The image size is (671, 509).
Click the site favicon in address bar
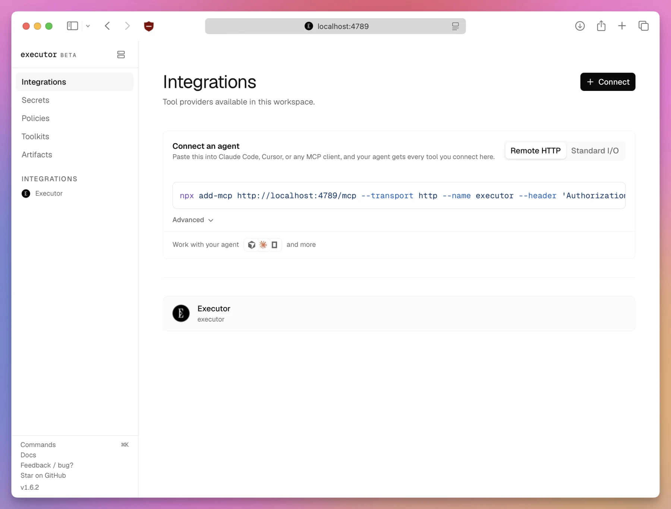coord(309,26)
